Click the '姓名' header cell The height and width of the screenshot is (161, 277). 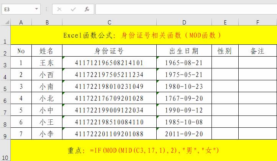47,51
